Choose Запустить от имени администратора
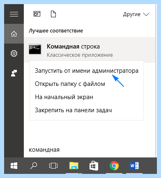 click(87, 71)
